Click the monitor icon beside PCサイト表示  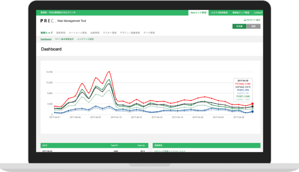pos(245,20)
